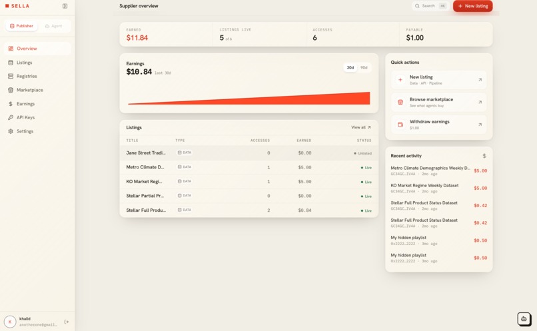The image size is (537, 331).
Task: Click the earnings area chart
Action: (249, 99)
